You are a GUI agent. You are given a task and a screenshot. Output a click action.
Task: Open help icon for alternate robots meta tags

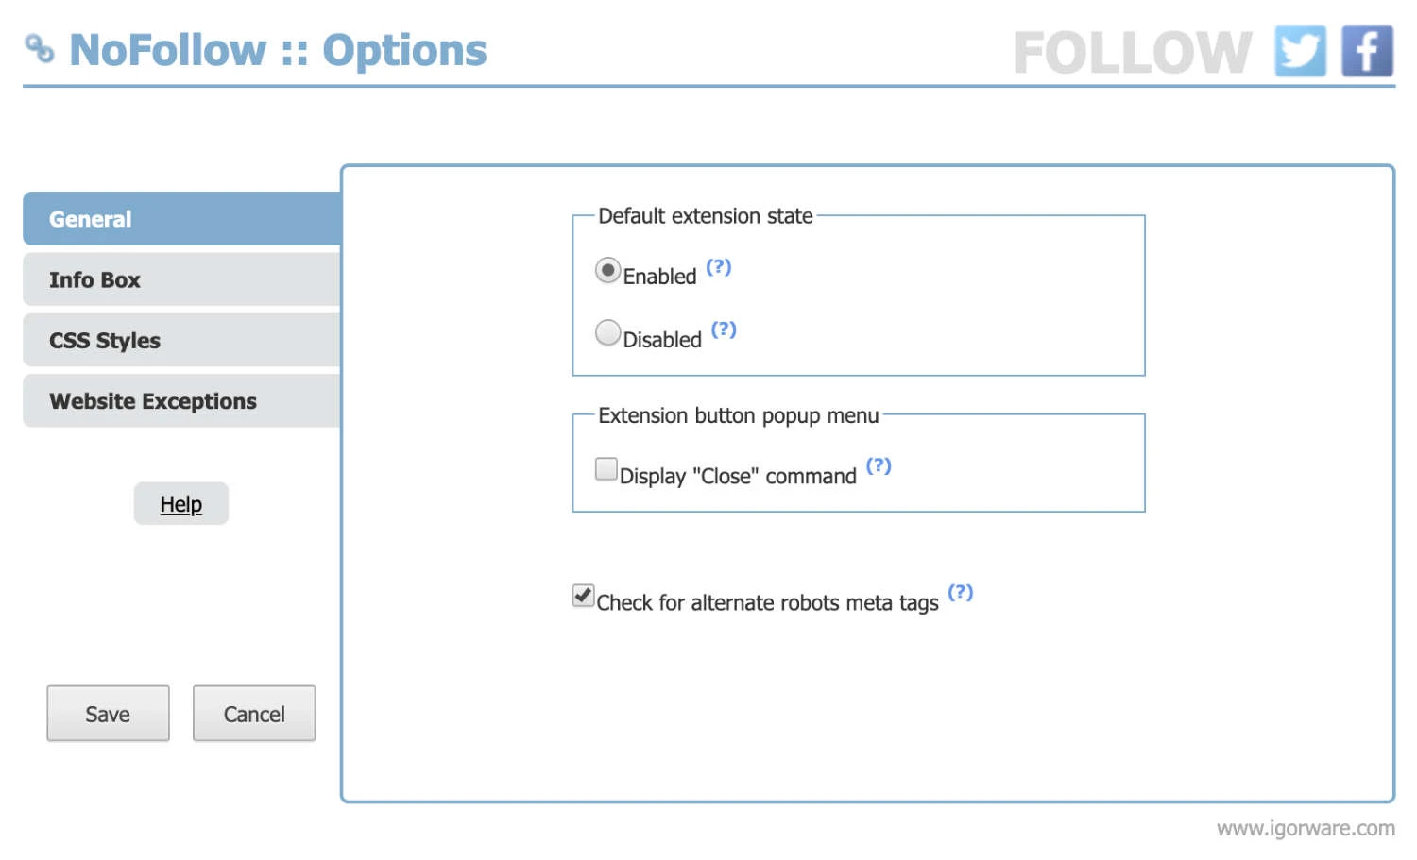962,592
